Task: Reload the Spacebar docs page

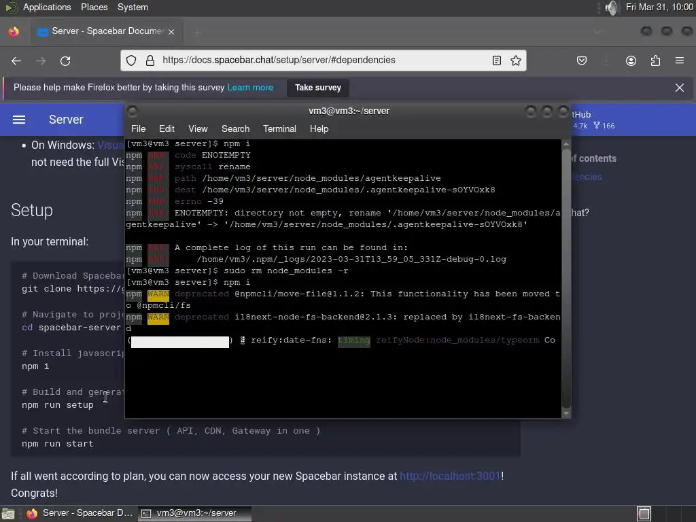Action: 65,60
